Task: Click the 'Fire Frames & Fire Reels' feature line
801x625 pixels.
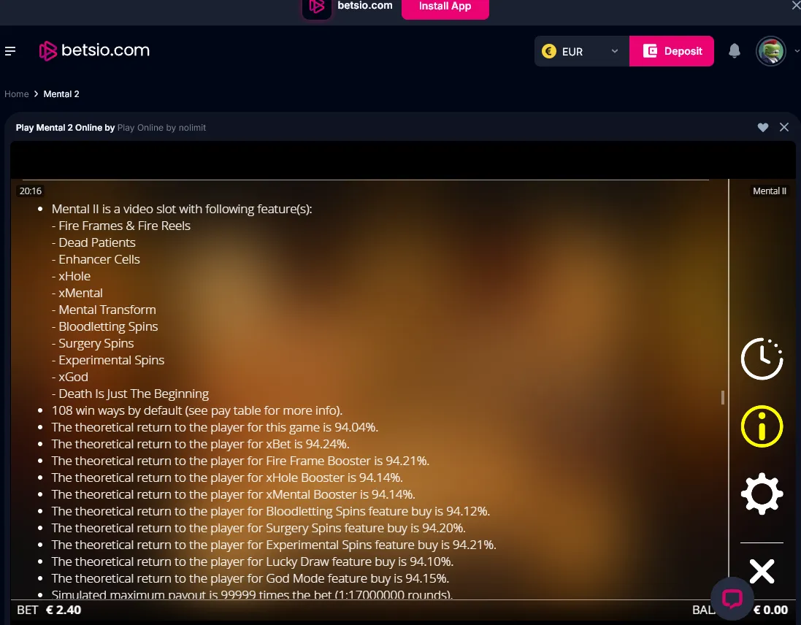Action: tap(121, 226)
